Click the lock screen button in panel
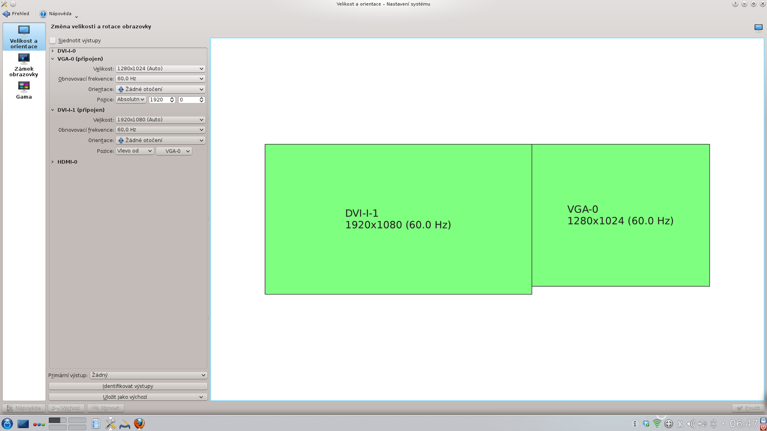767x431 pixels. point(763,420)
